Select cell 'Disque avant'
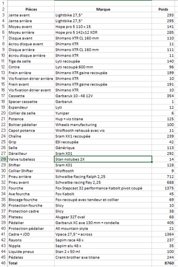Screen dimensions: 178x267 (31, 38)
